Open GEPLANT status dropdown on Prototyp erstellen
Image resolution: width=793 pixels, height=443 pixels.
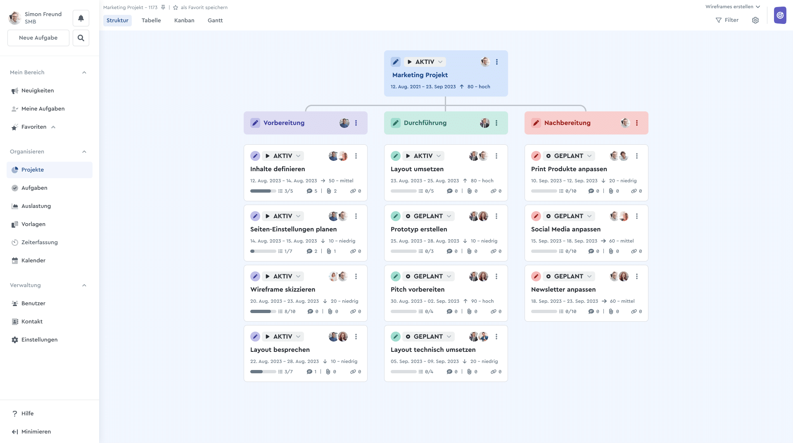tap(428, 216)
